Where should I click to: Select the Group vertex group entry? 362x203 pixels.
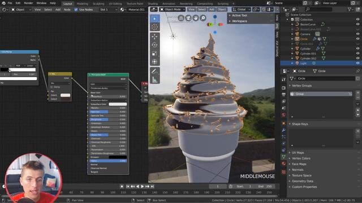tap(321, 94)
